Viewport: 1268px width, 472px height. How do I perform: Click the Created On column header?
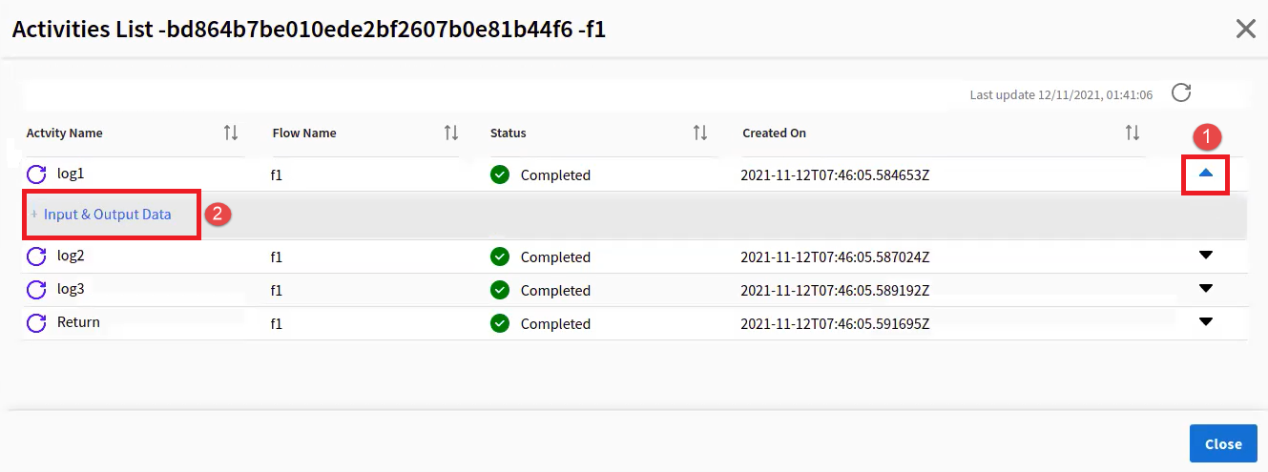774,133
